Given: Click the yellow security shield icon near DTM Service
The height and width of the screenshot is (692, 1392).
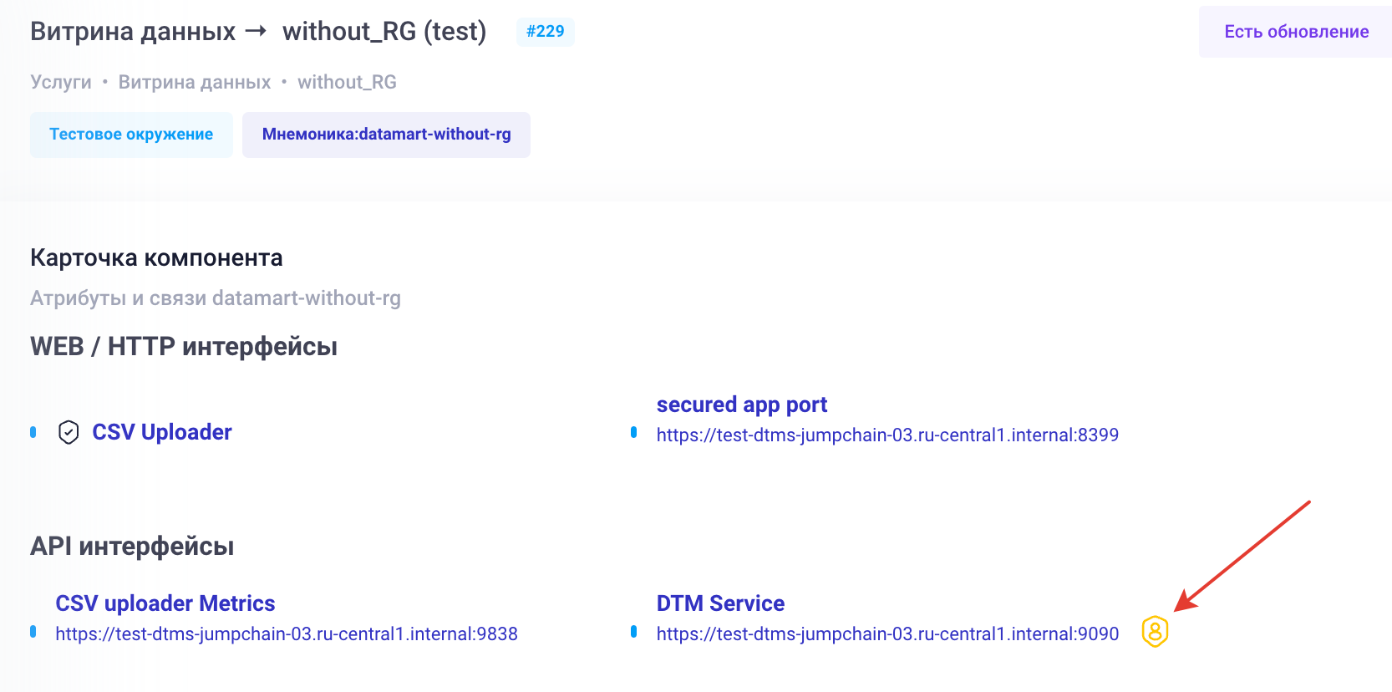Looking at the screenshot, I should point(1156,633).
